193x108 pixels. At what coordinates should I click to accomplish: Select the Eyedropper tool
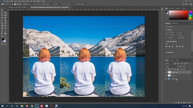pos(2,18)
